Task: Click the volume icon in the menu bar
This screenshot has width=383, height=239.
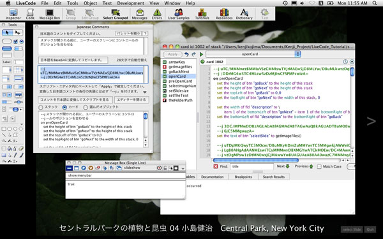Action: (x=302, y=3)
